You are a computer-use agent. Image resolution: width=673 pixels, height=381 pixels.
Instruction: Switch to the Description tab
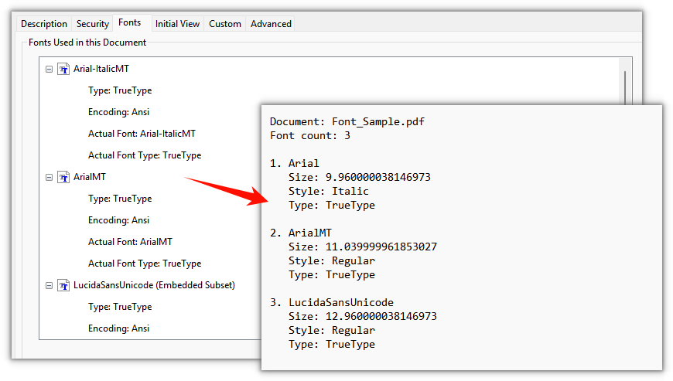44,24
